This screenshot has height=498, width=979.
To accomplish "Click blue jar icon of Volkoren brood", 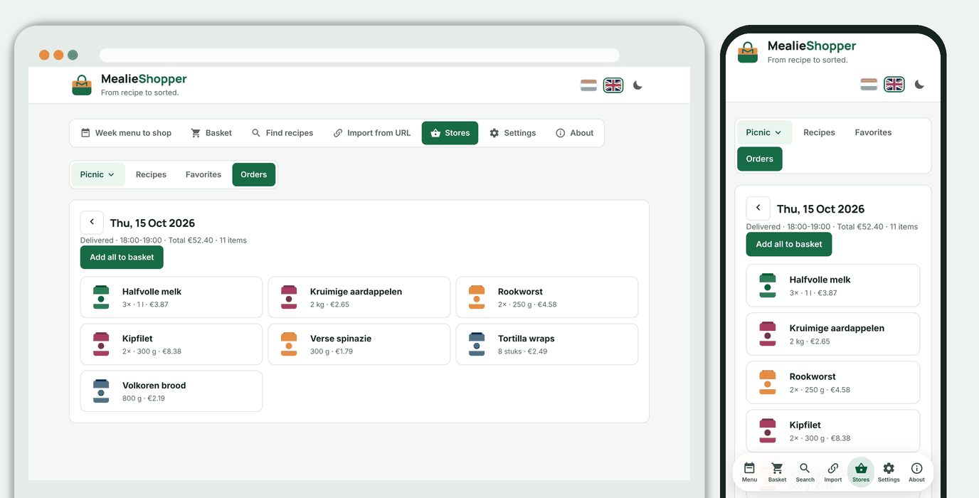I will [x=101, y=391].
